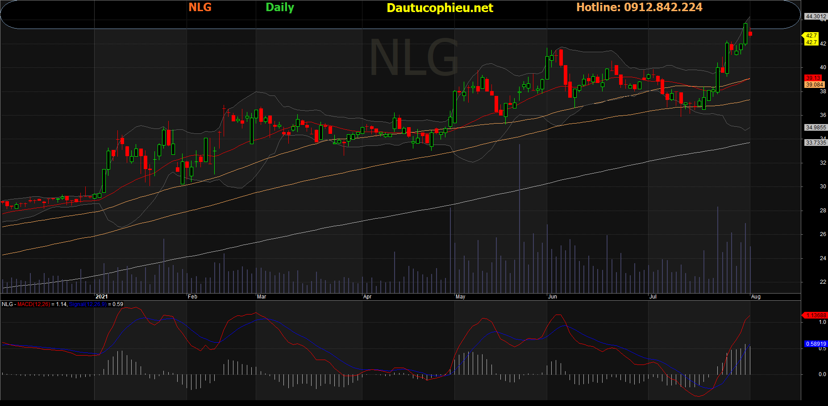Click the 2021 year marker on time axis

(x=102, y=297)
